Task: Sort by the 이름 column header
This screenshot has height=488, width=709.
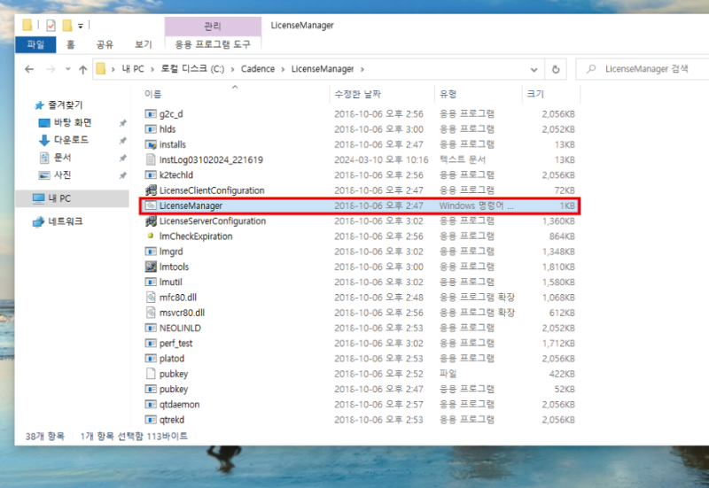Action: [152, 94]
